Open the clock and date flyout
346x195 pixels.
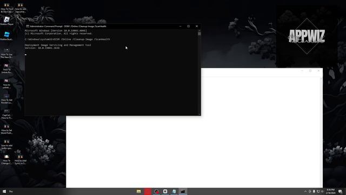[x=330, y=191]
